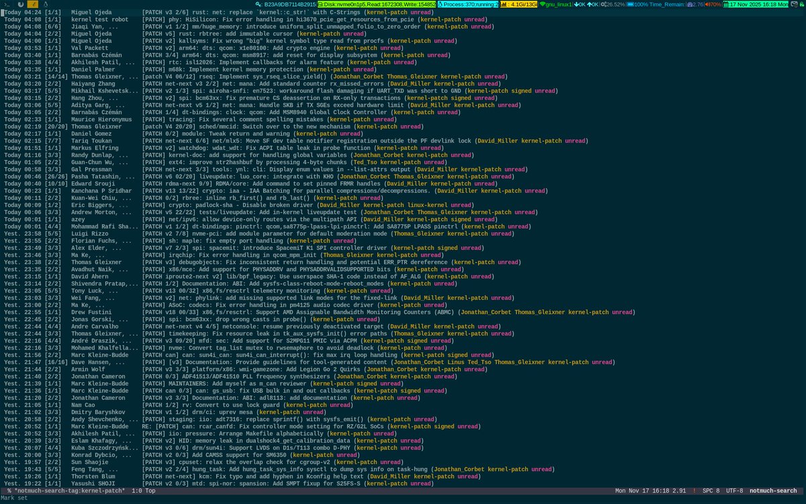Viewport: 806px width, 504px height.
Task: Switch to the Linux penguin workspace icon
Action: (x=46, y=4)
